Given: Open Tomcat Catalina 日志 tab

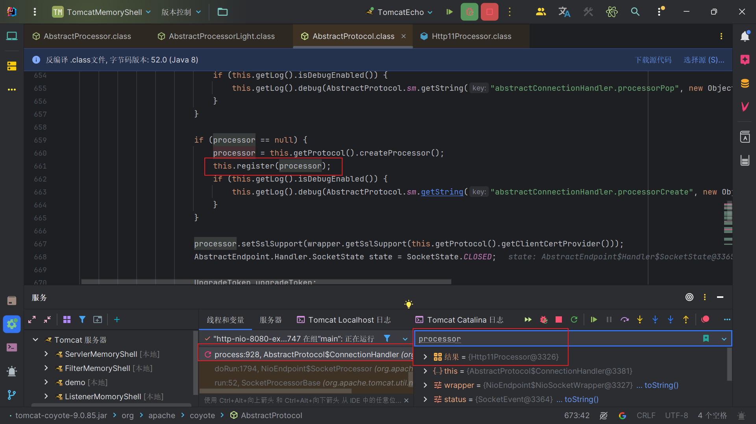Looking at the screenshot, I should pos(460,320).
